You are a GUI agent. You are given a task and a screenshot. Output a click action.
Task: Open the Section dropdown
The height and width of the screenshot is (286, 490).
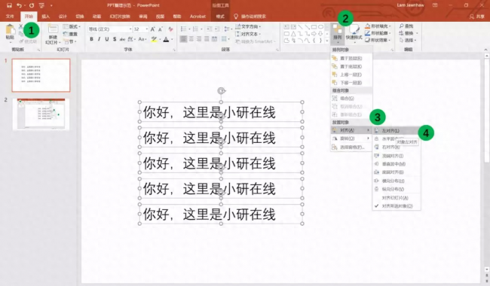(71, 41)
